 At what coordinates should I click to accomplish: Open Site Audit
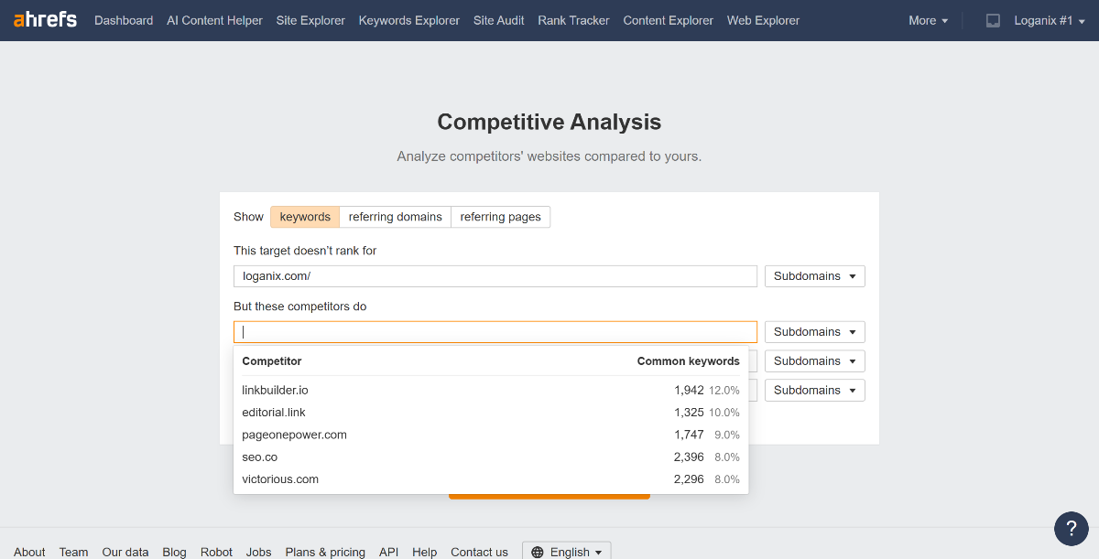coord(499,20)
